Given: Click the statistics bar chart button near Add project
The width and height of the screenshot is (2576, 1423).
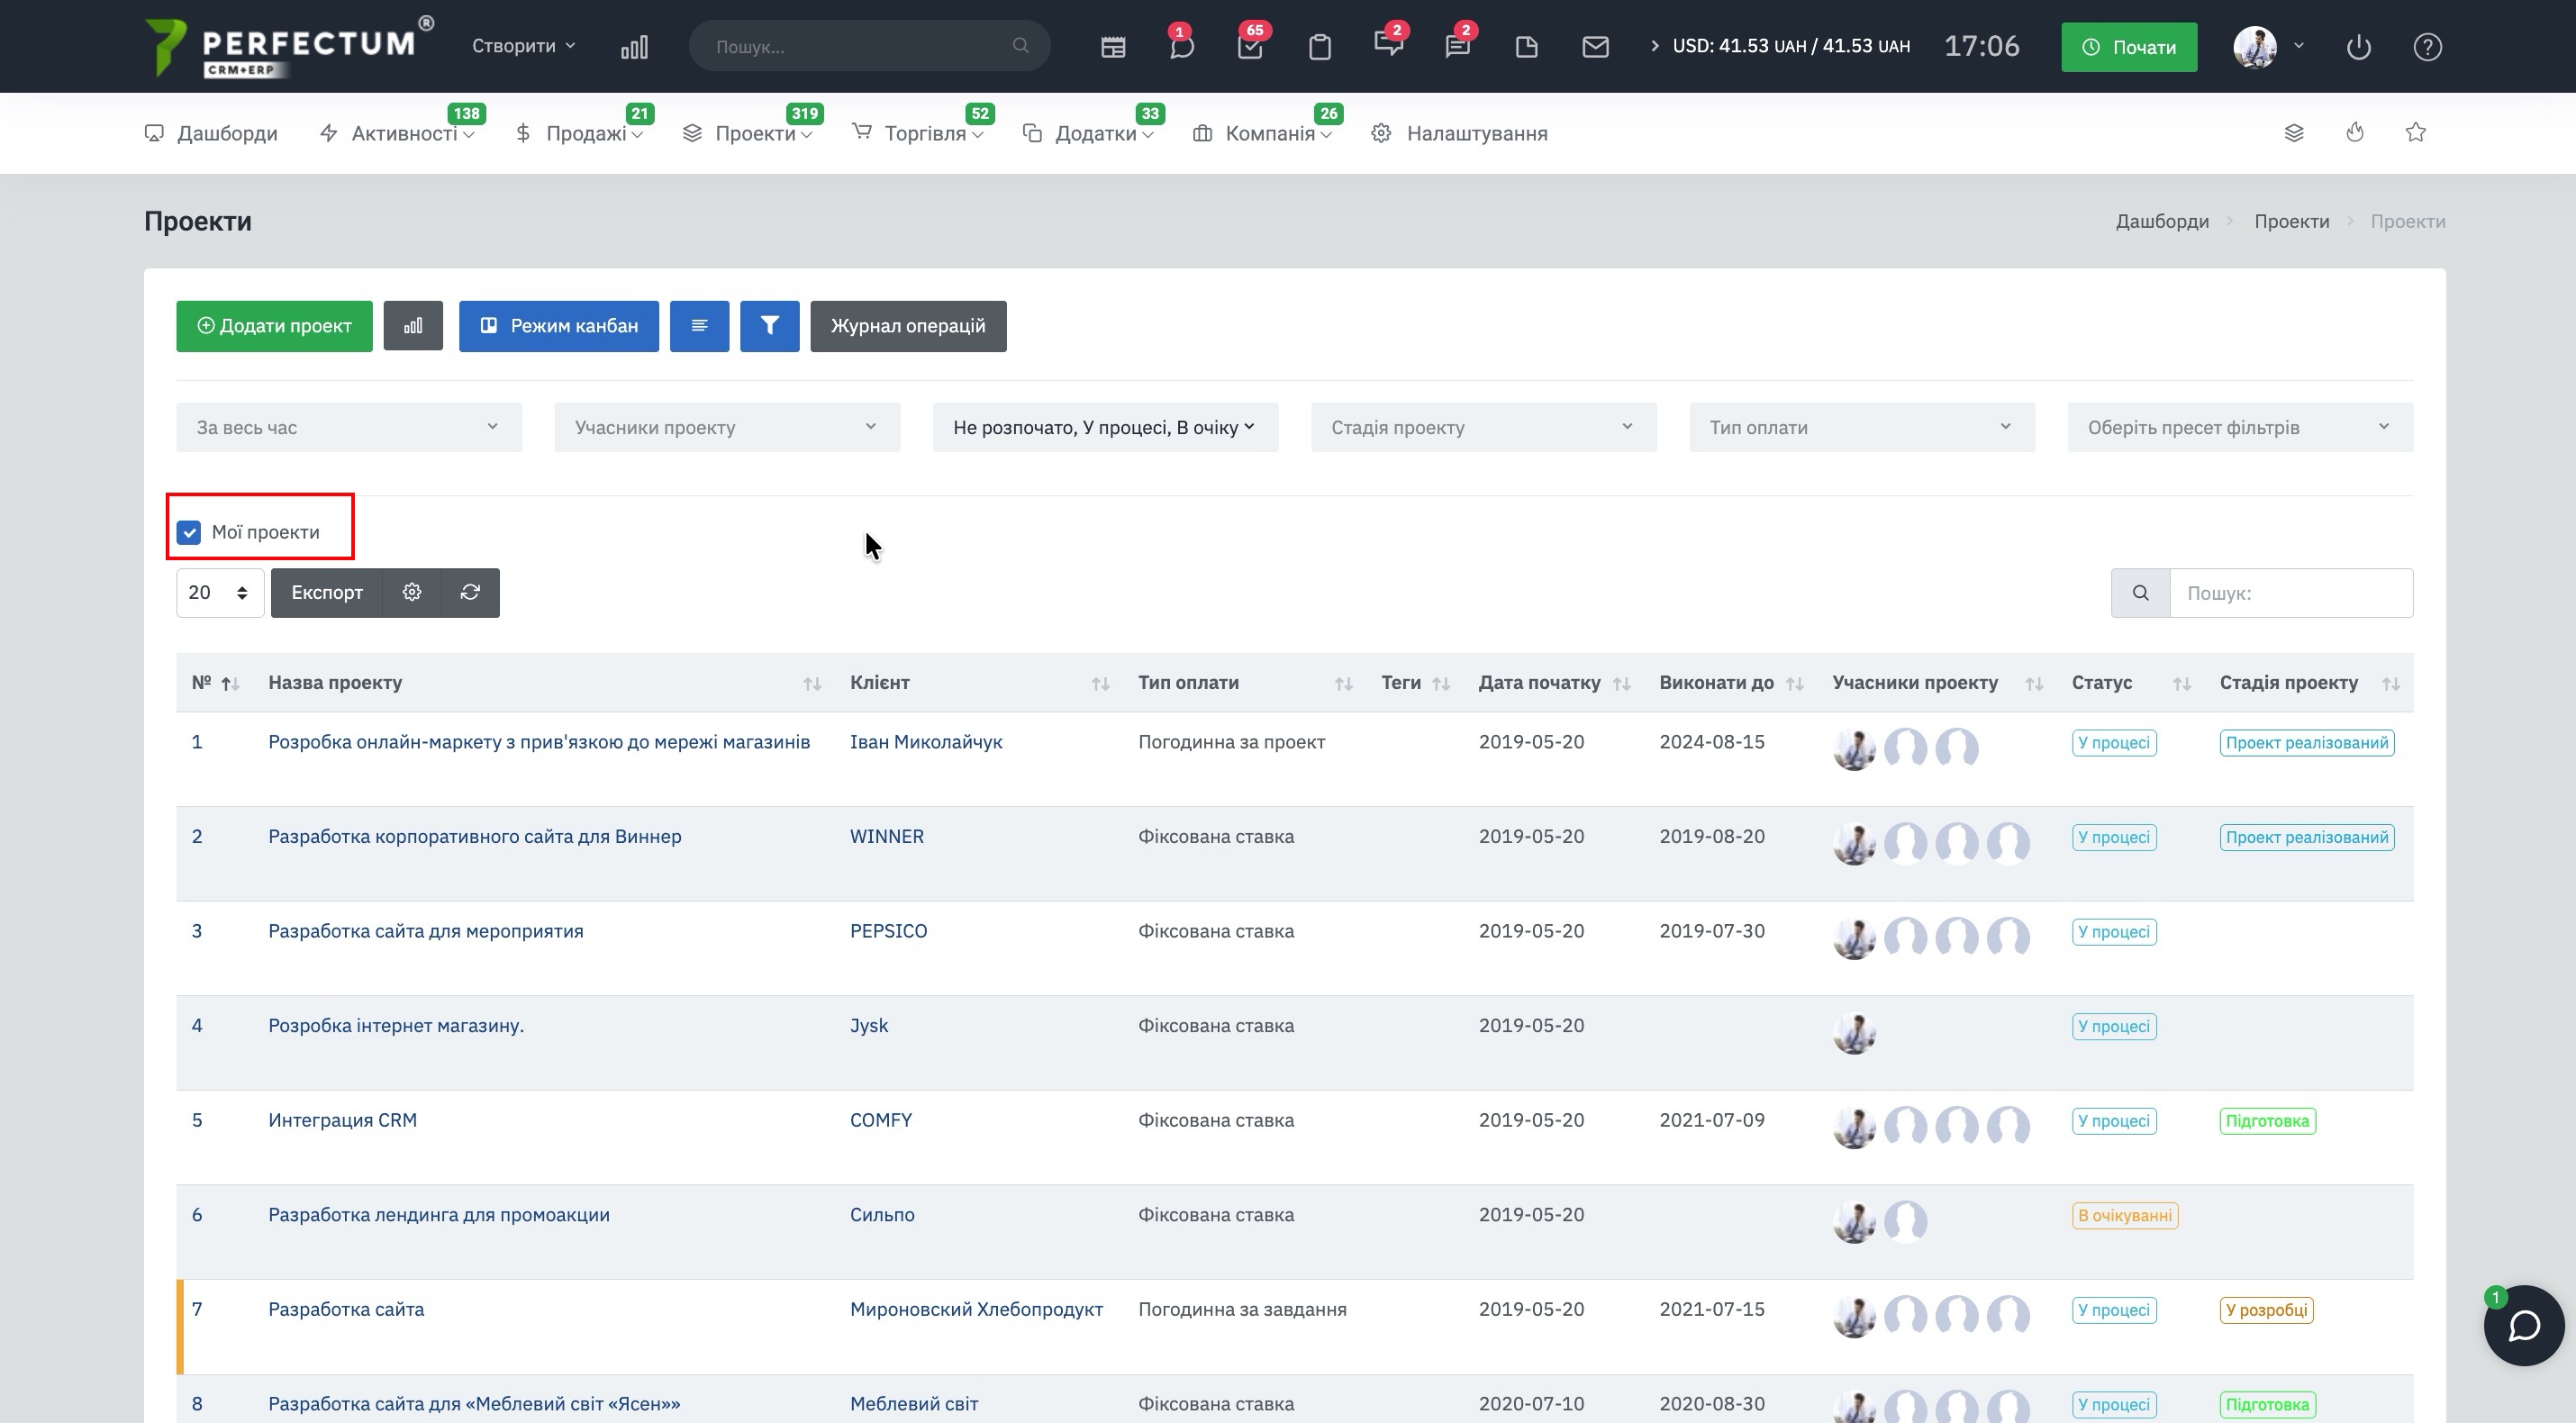Looking at the screenshot, I should (413, 326).
